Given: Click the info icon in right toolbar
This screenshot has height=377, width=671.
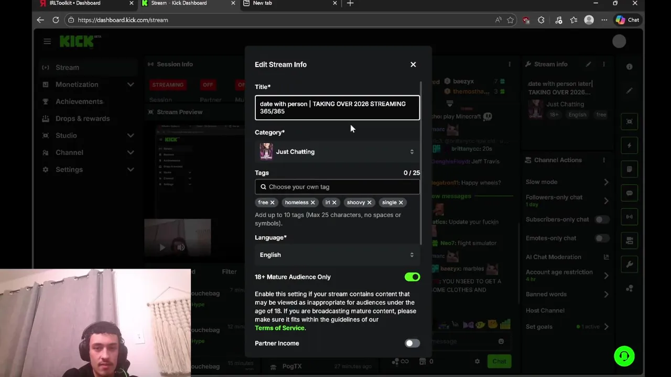Looking at the screenshot, I should (629, 67).
